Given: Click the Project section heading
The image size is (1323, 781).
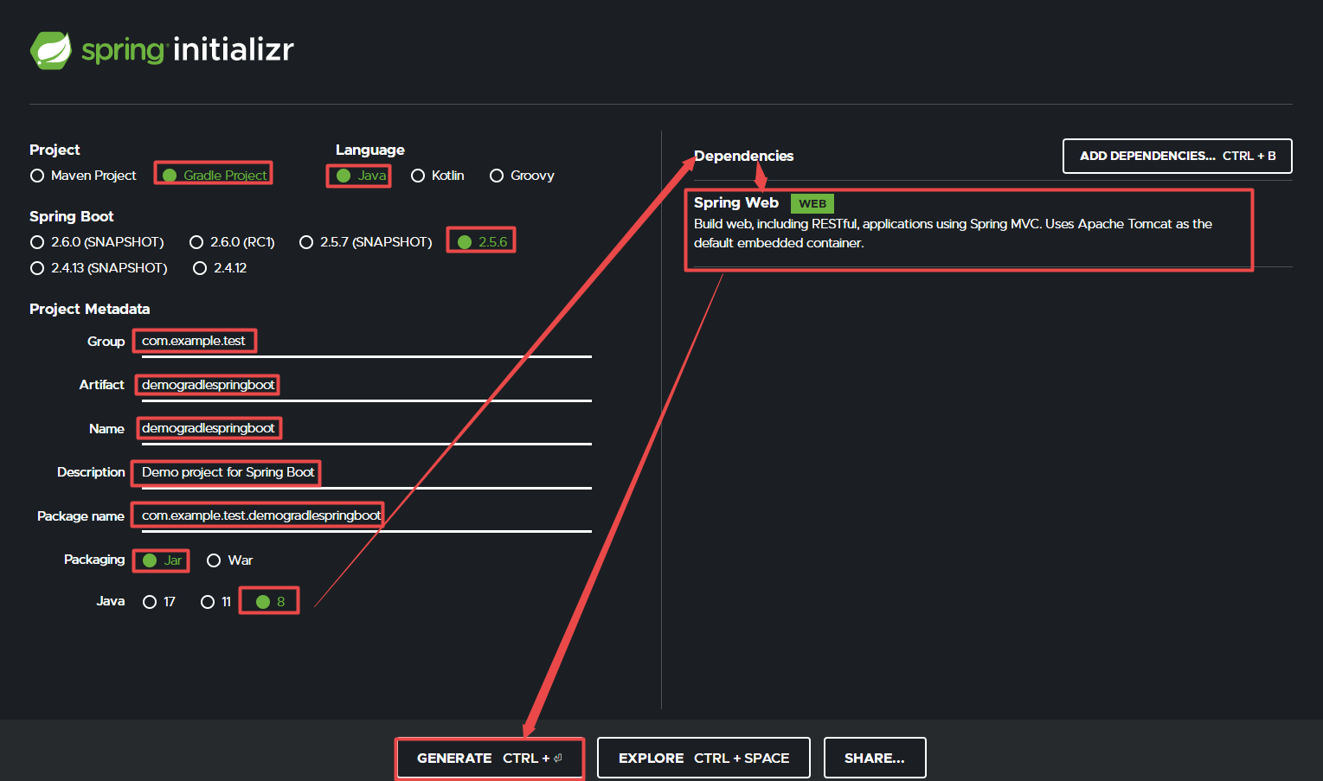Looking at the screenshot, I should pyautogui.click(x=55, y=150).
